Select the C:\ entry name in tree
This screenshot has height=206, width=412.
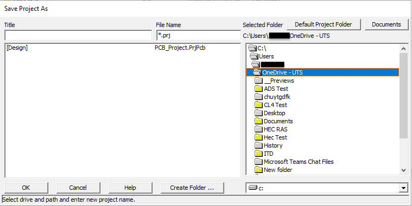click(262, 48)
